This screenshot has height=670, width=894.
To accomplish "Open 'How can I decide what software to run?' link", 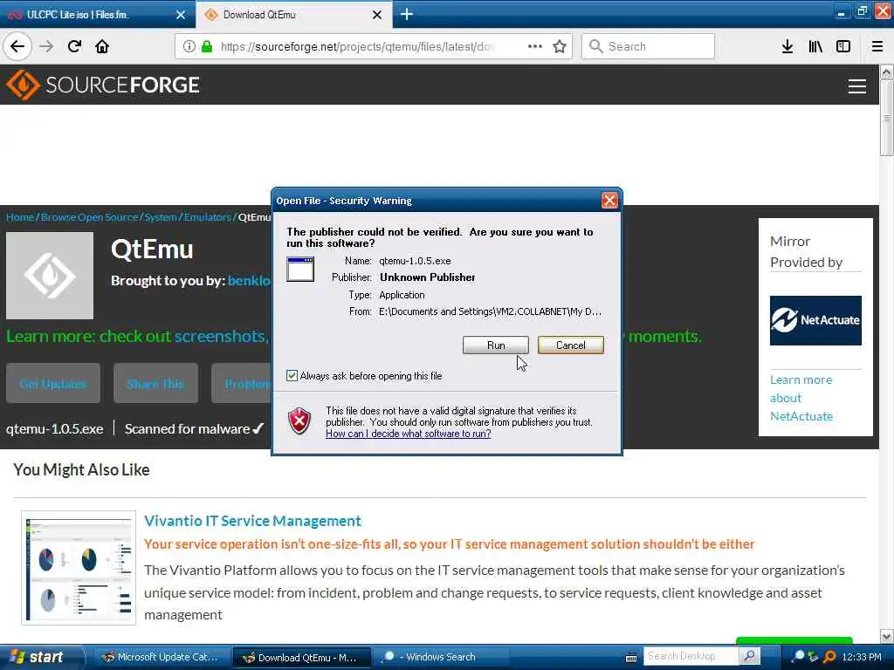I will tap(409, 434).
